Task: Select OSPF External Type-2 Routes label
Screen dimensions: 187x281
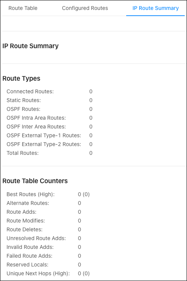Action: coord(44,144)
